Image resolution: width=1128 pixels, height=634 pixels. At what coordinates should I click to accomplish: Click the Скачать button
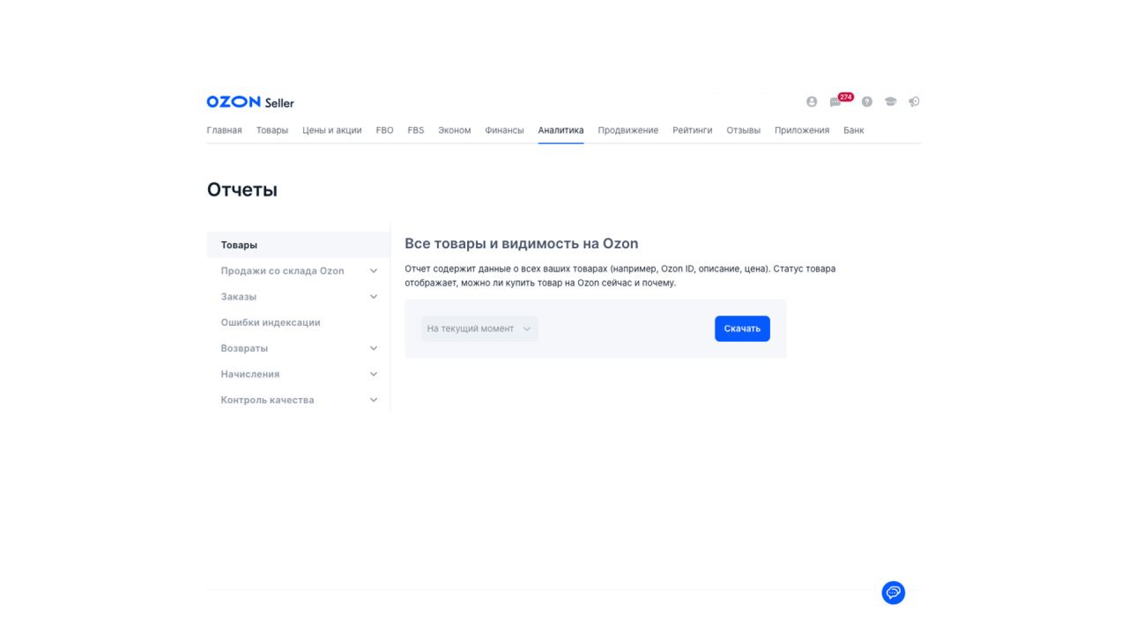click(x=742, y=329)
